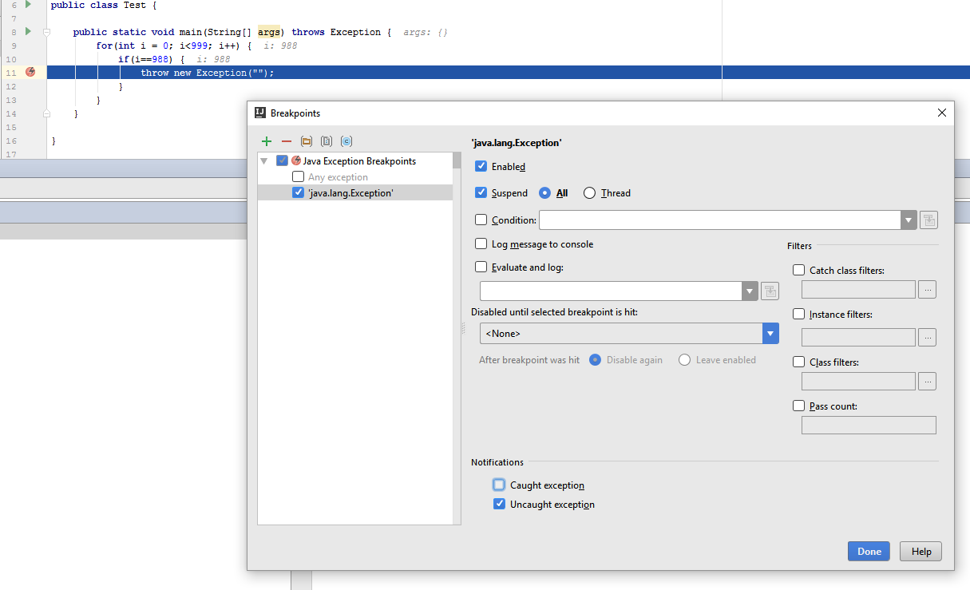The height and width of the screenshot is (590, 970).
Task: Click the Done button
Action: point(869,551)
